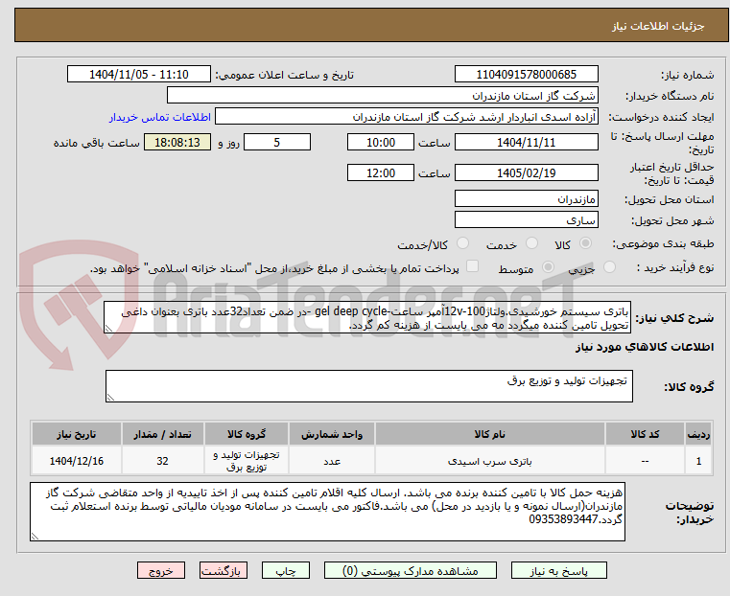Click the resize grip of description textarea
This screenshot has height=596, width=730.
(x=108, y=329)
